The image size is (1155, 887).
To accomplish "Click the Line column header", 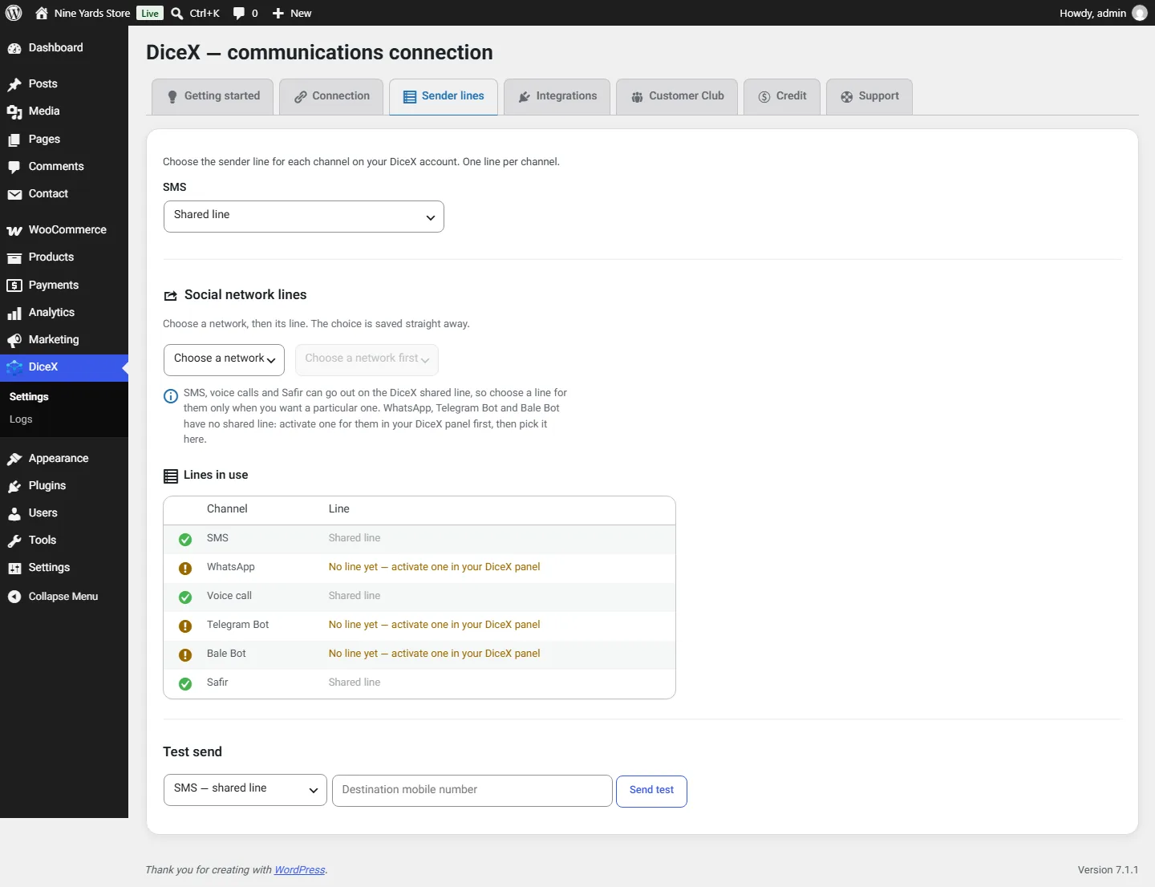I will click(339, 509).
